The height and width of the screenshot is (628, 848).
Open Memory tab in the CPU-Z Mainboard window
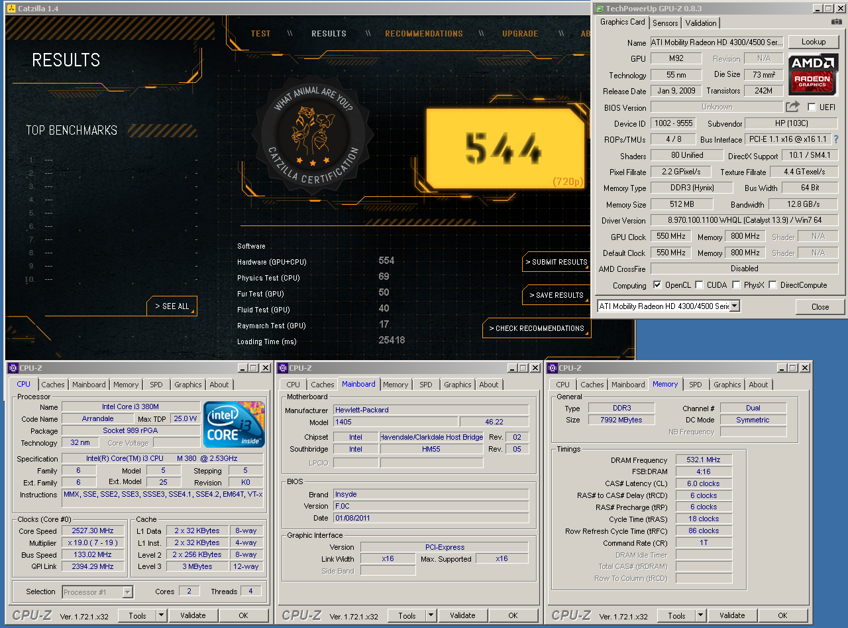point(396,385)
